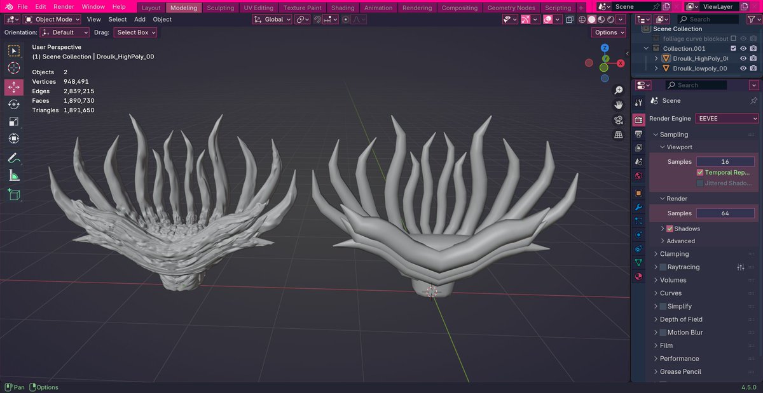Open the Options dropdown in viewport
Screen dimensions: 763x393
[x=609, y=32]
